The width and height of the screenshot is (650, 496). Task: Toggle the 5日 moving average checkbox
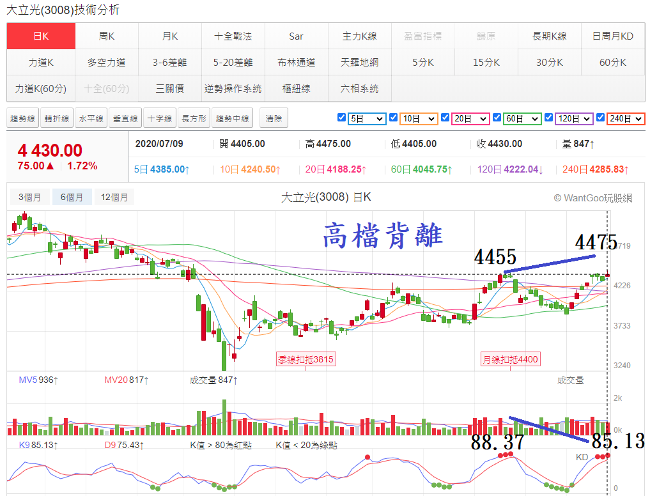point(341,118)
